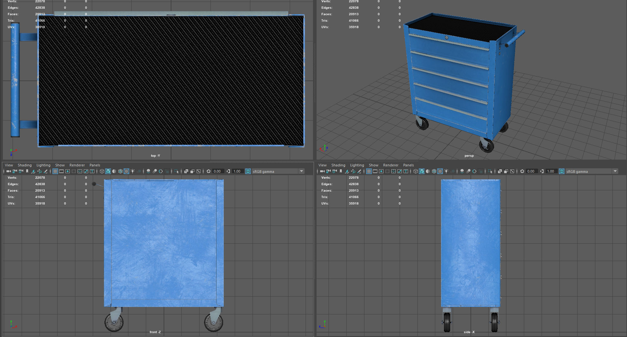This screenshot has height=337, width=627.
Task: Click Bookmarks icon in front view toolbar
Action: [x=27, y=171]
